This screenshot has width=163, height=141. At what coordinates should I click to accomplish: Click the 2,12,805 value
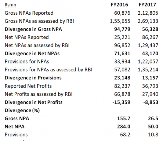click(148, 13)
